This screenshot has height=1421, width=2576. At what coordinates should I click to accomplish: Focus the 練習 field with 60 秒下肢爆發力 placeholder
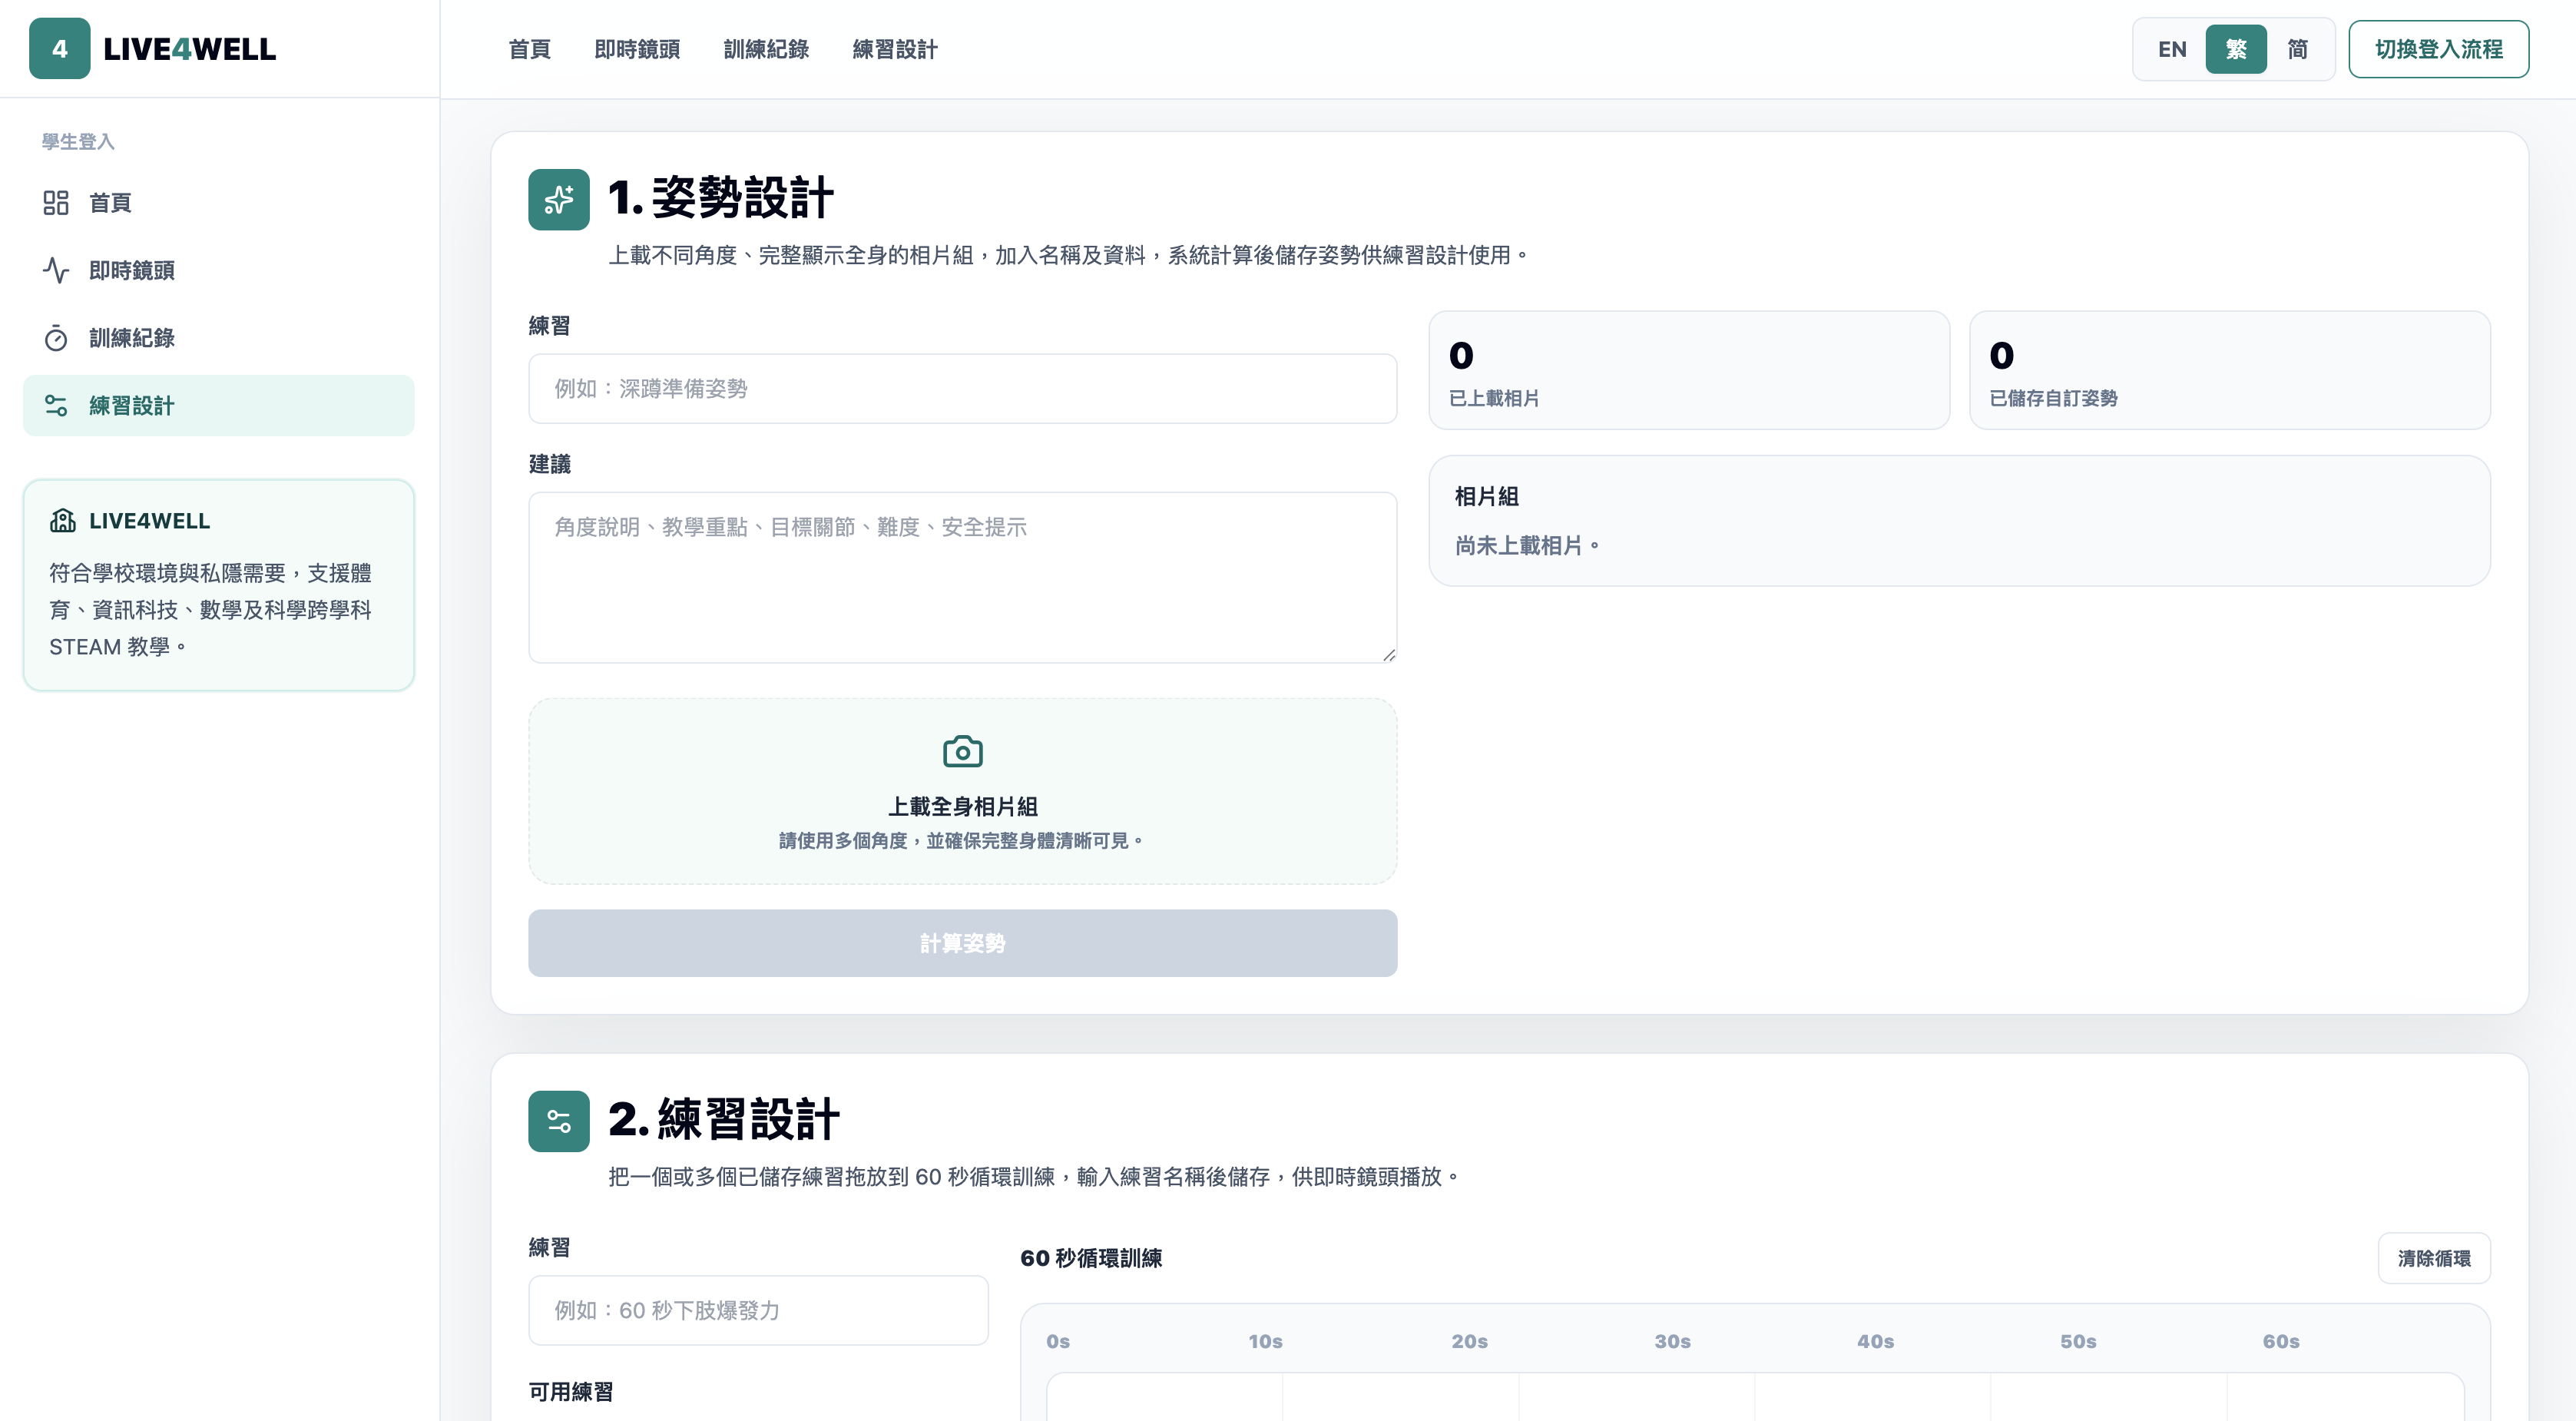759,1310
